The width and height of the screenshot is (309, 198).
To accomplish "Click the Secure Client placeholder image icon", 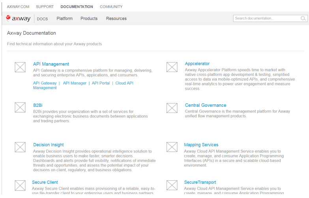I will [x=20, y=185].
